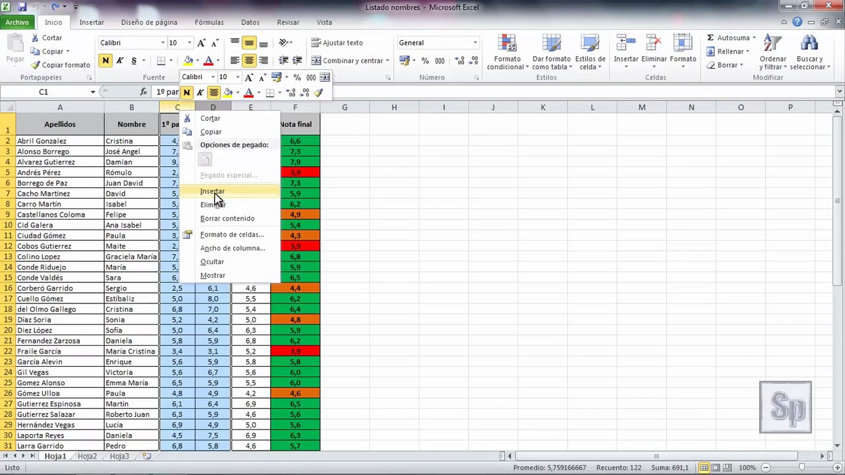Open Ordenar y filtrar
845x475 pixels.
coord(772,52)
